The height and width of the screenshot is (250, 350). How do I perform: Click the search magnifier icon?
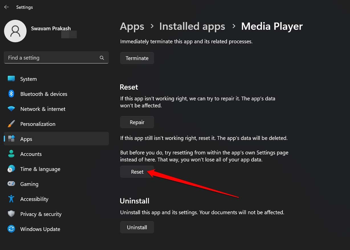tap(102, 58)
